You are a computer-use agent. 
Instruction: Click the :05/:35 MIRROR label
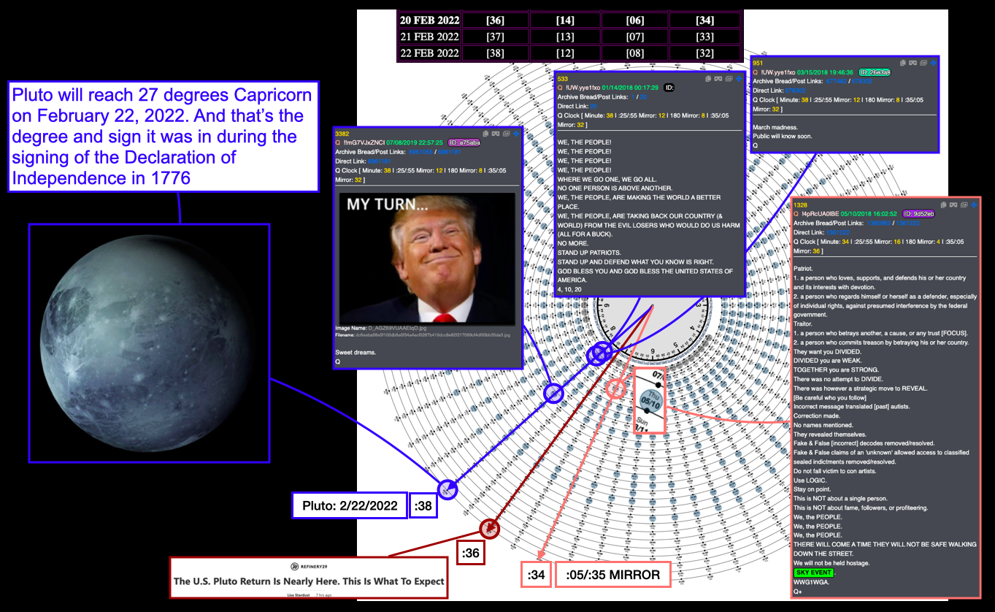[x=613, y=575]
